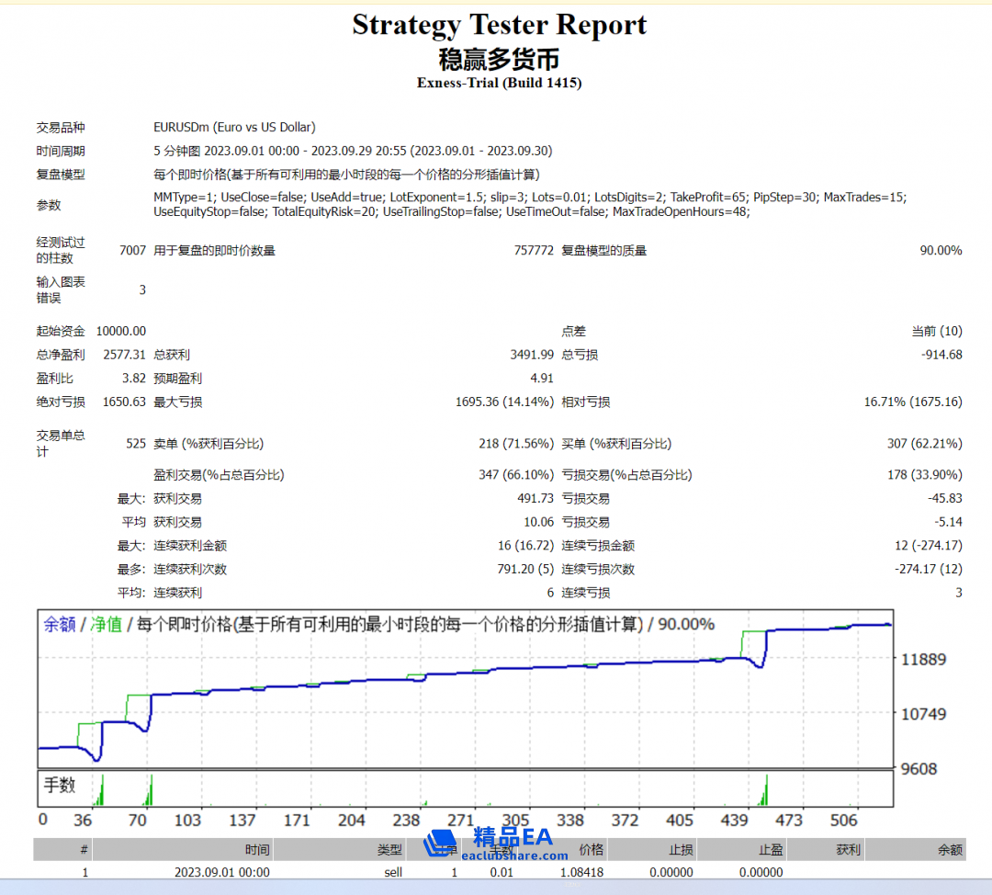The image size is (992, 895).
Task: Click the 手数 volume panel label
Action: (60, 785)
